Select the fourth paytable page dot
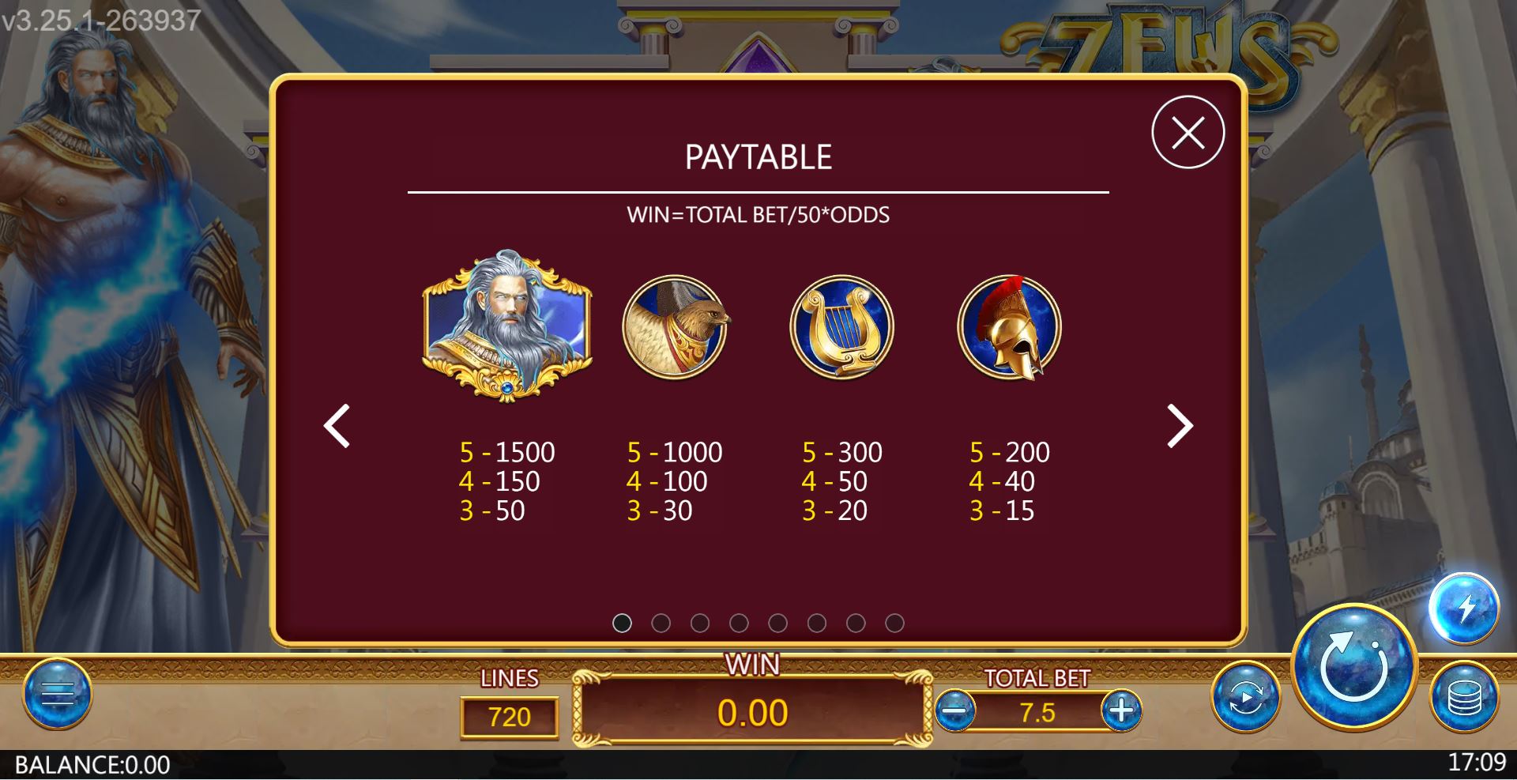This screenshot has height=780, width=1517. click(x=739, y=624)
